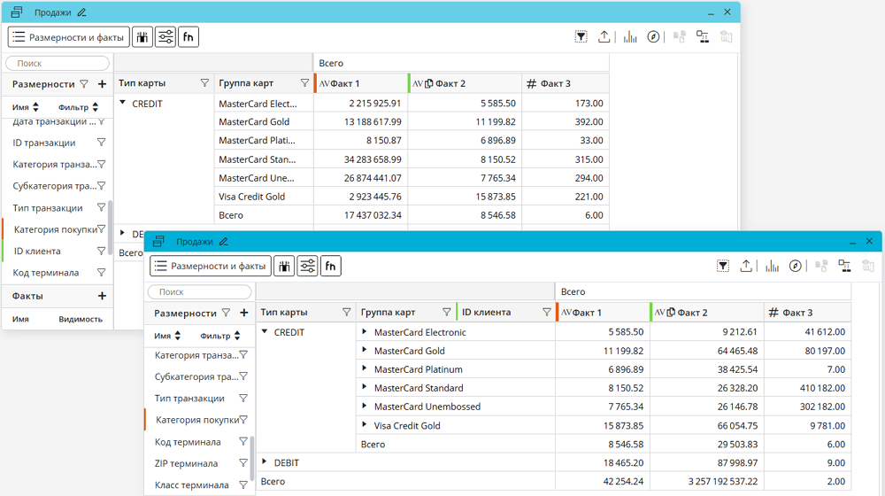
Task: Rename front window with pencil icon by Продажи
Action: click(x=224, y=242)
